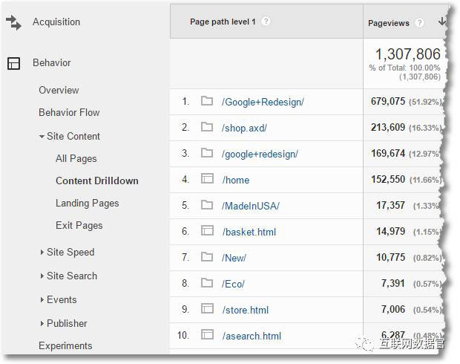This screenshot has width=460, height=364.
Task: Click the Behavior section layout icon
Action: coord(13,63)
